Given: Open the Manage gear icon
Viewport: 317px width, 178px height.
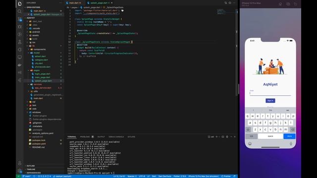Looking at the screenshot, I should (x=20, y=171).
